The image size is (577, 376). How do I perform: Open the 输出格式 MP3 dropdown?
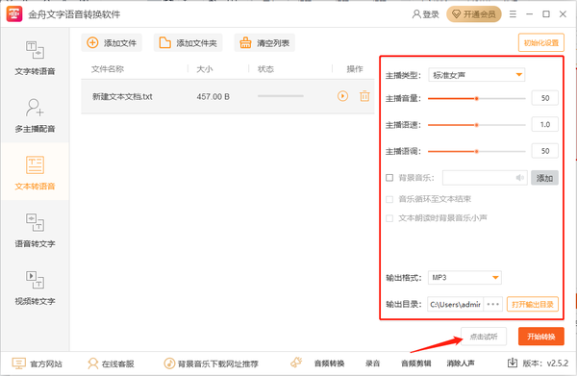[x=464, y=277]
